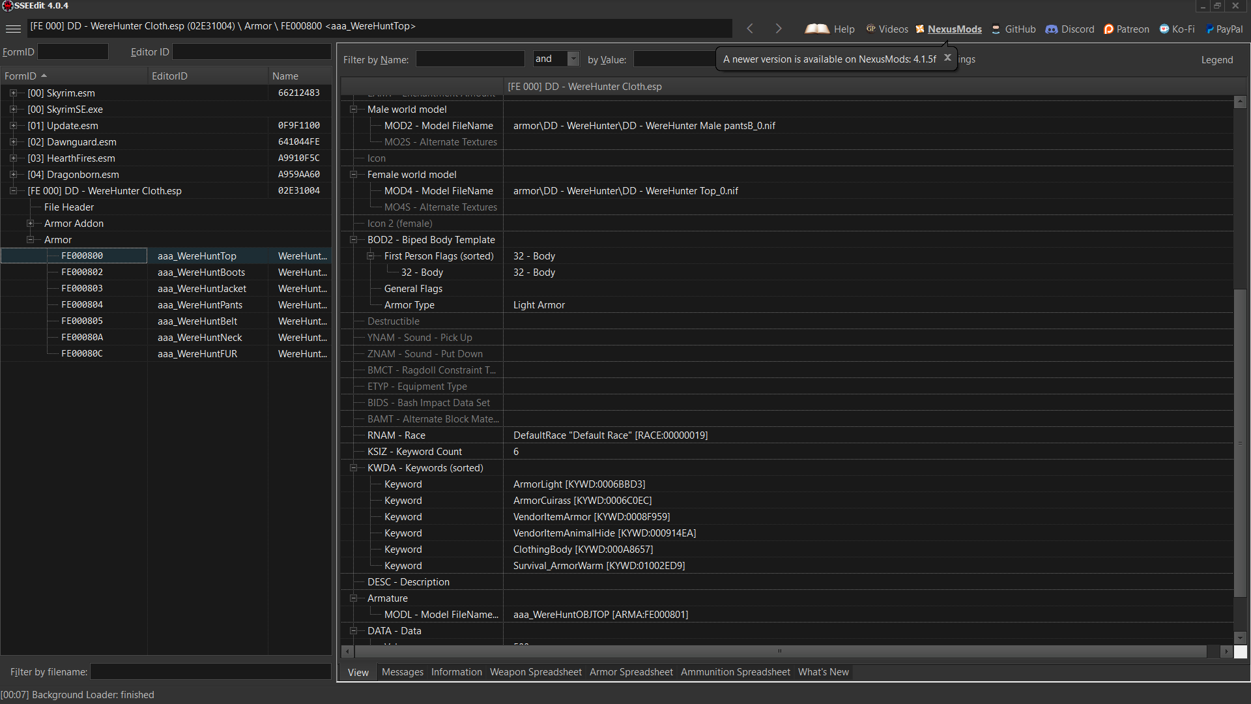Open the hamburger main menu
This screenshot has height=704, width=1251.
click(x=13, y=29)
